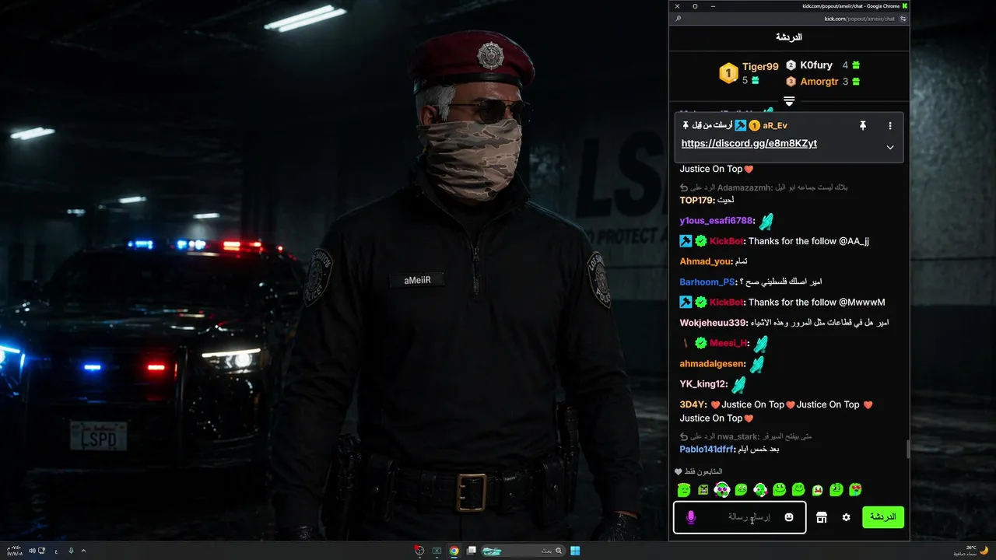Click the send message input field
This screenshot has width=996, height=560.
click(739, 517)
